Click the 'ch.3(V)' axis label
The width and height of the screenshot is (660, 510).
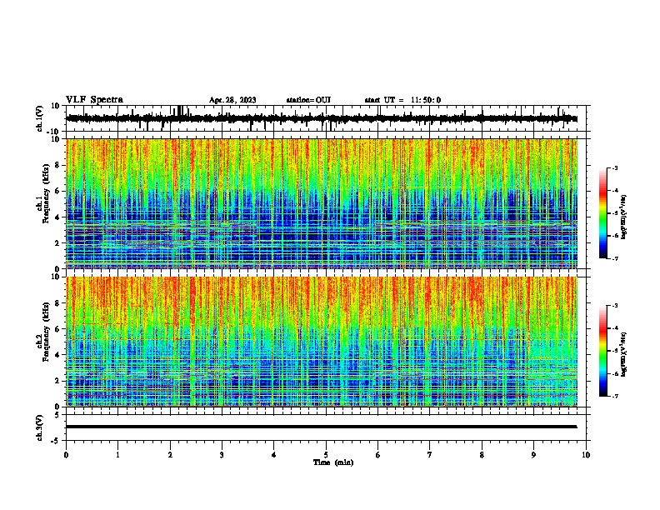pos(39,427)
